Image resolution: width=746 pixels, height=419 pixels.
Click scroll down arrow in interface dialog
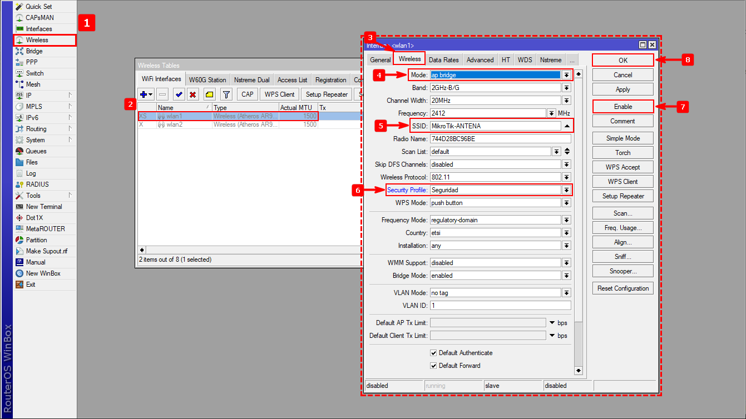pos(578,371)
